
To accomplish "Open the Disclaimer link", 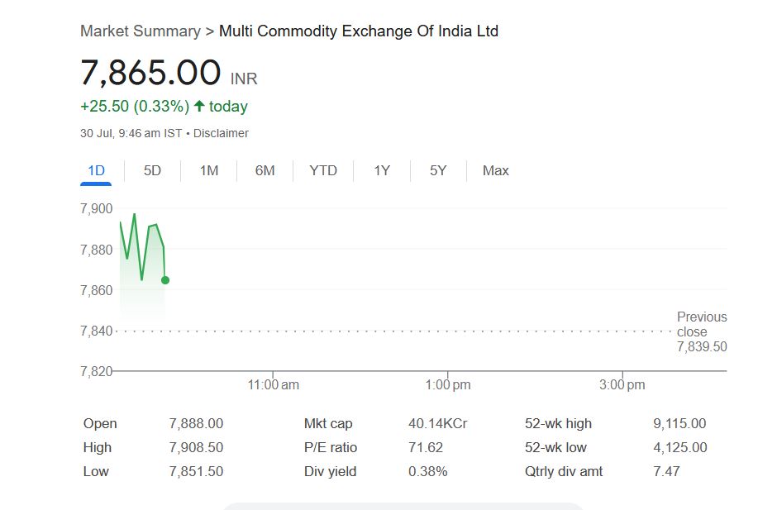I will click(221, 133).
